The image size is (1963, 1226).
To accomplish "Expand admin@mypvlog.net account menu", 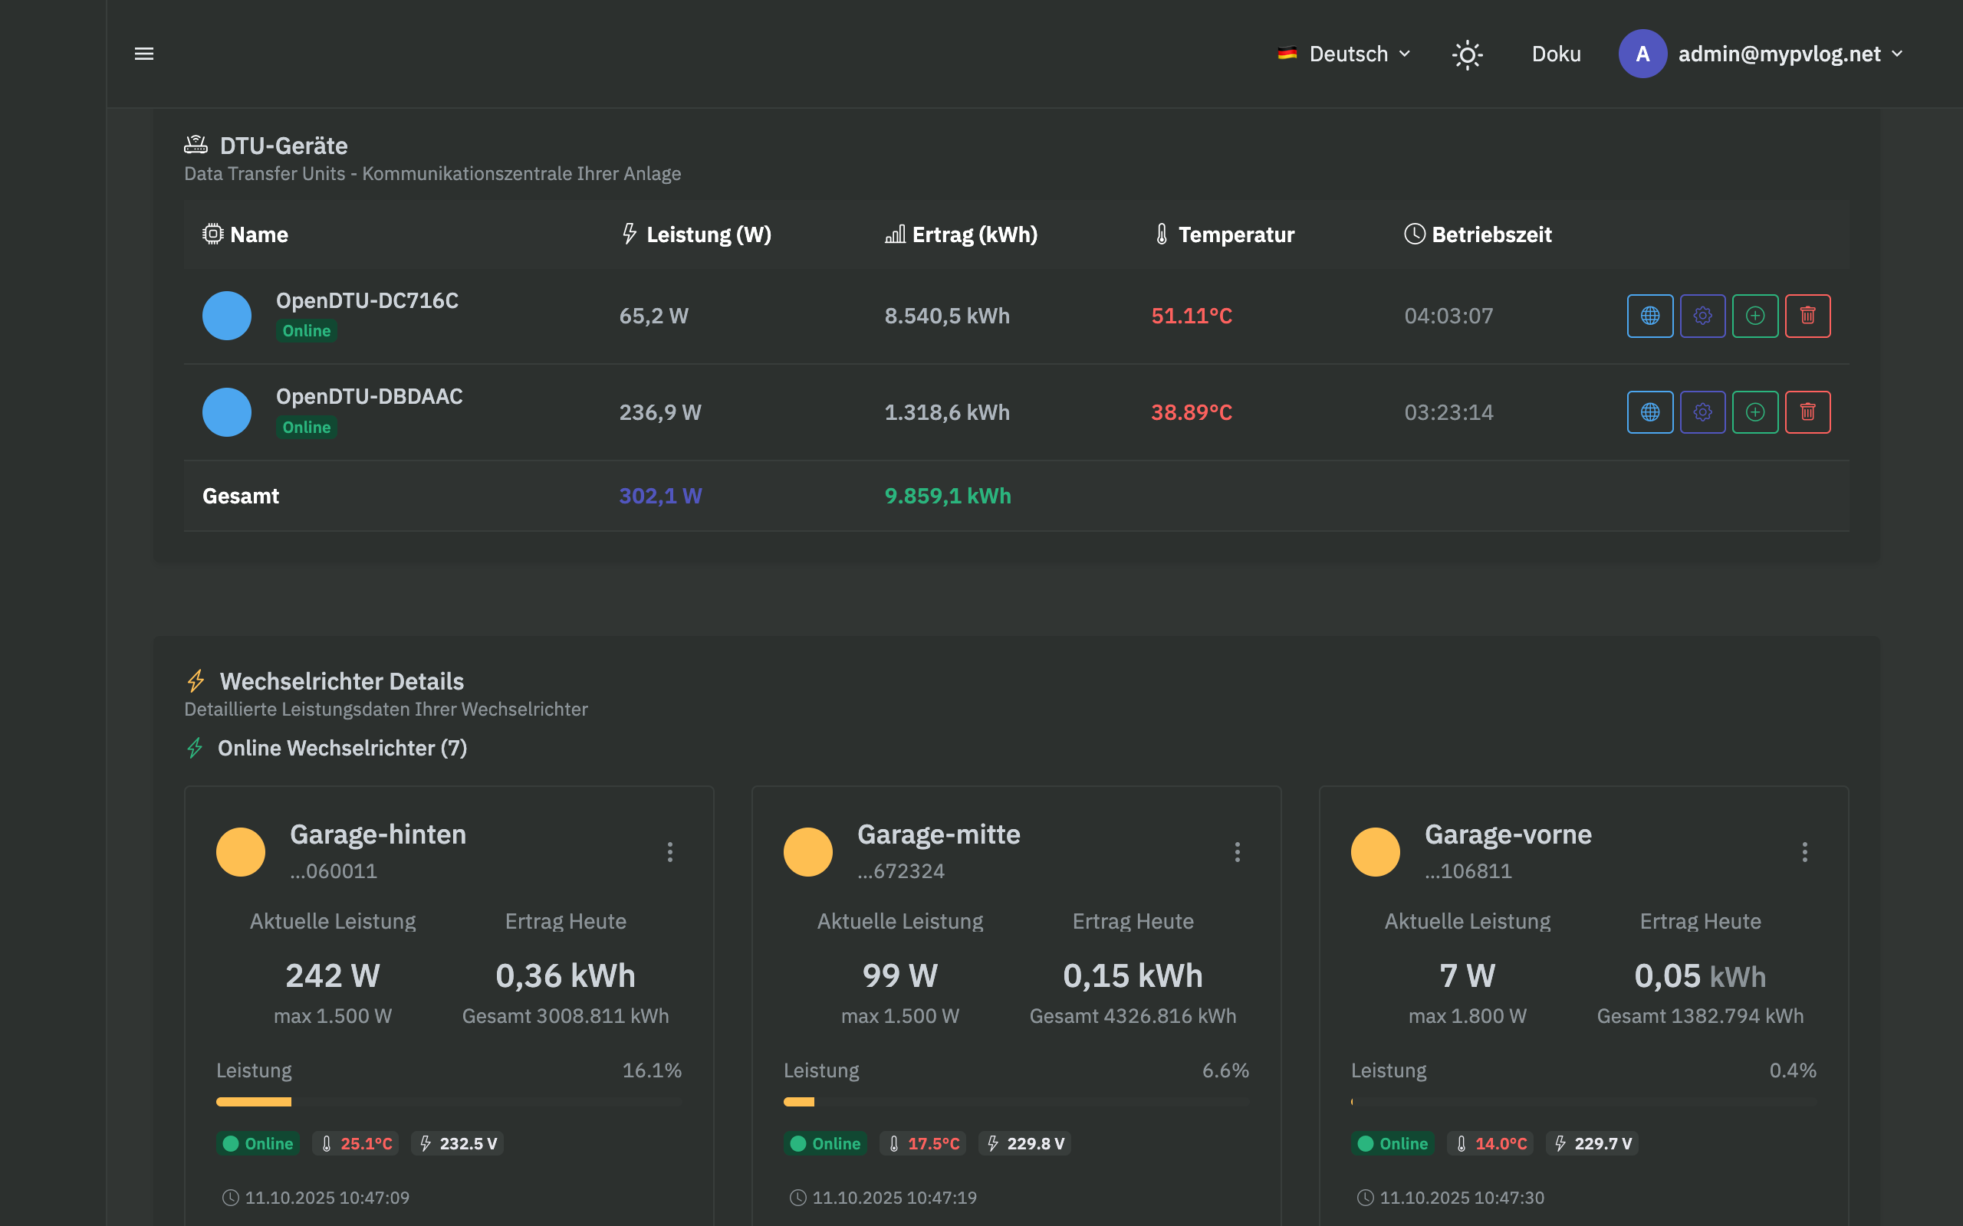I will point(1790,54).
